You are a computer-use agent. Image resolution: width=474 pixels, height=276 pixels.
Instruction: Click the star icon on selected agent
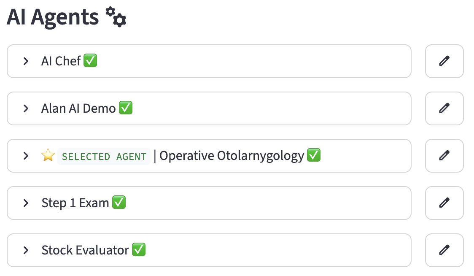tap(48, 156)
